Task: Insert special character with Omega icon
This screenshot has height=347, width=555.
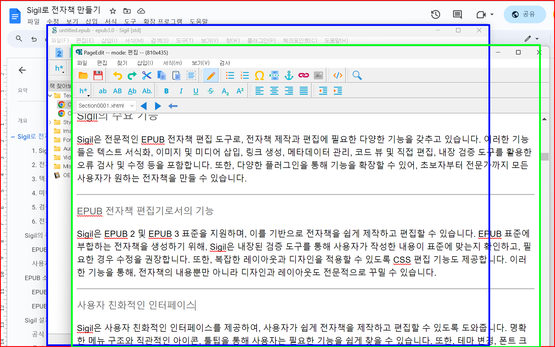Action: click(259, 76)
